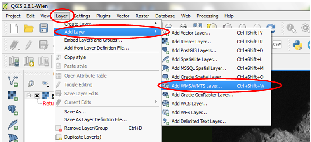Open the Layer menu in menu bar
The width and height of the screenshot is (311, 142).
pos(62,16)
